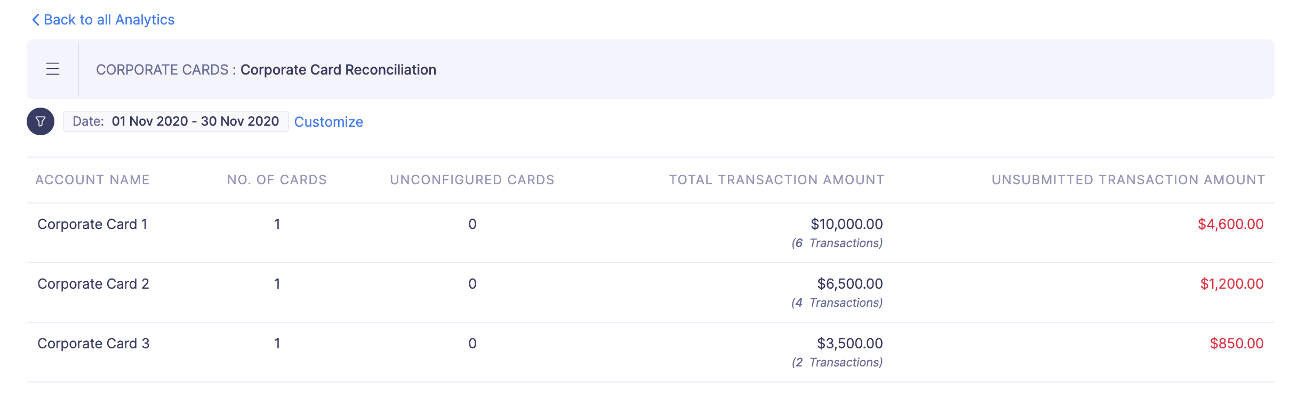Click the back chevron arrow icon
1298x408 pixels.
tap(36, 20)
